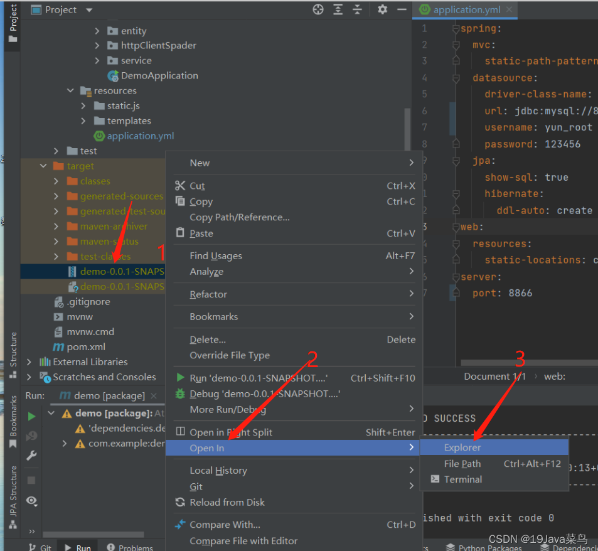Open the Git submenu in context menu
598x551 pixels.
tap(294, 486)
